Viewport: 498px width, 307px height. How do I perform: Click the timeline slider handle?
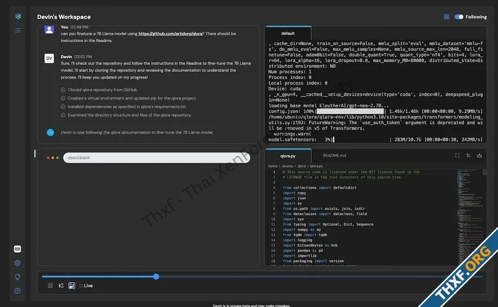156,276
